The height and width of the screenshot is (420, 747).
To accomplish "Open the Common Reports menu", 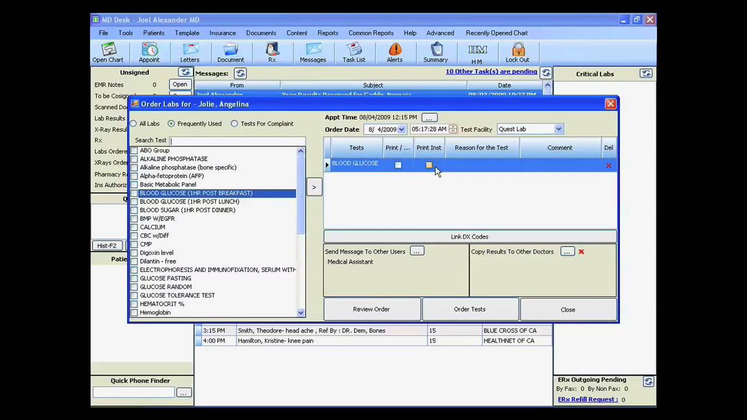I will click(x=371, y=33).
